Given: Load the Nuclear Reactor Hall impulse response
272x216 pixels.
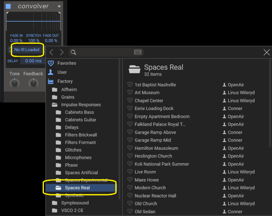Looking at the screenshot, I should (155, 196).
